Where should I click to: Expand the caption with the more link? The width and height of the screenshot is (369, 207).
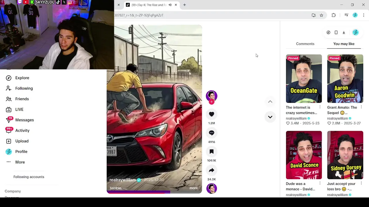(x=193, y=188)
